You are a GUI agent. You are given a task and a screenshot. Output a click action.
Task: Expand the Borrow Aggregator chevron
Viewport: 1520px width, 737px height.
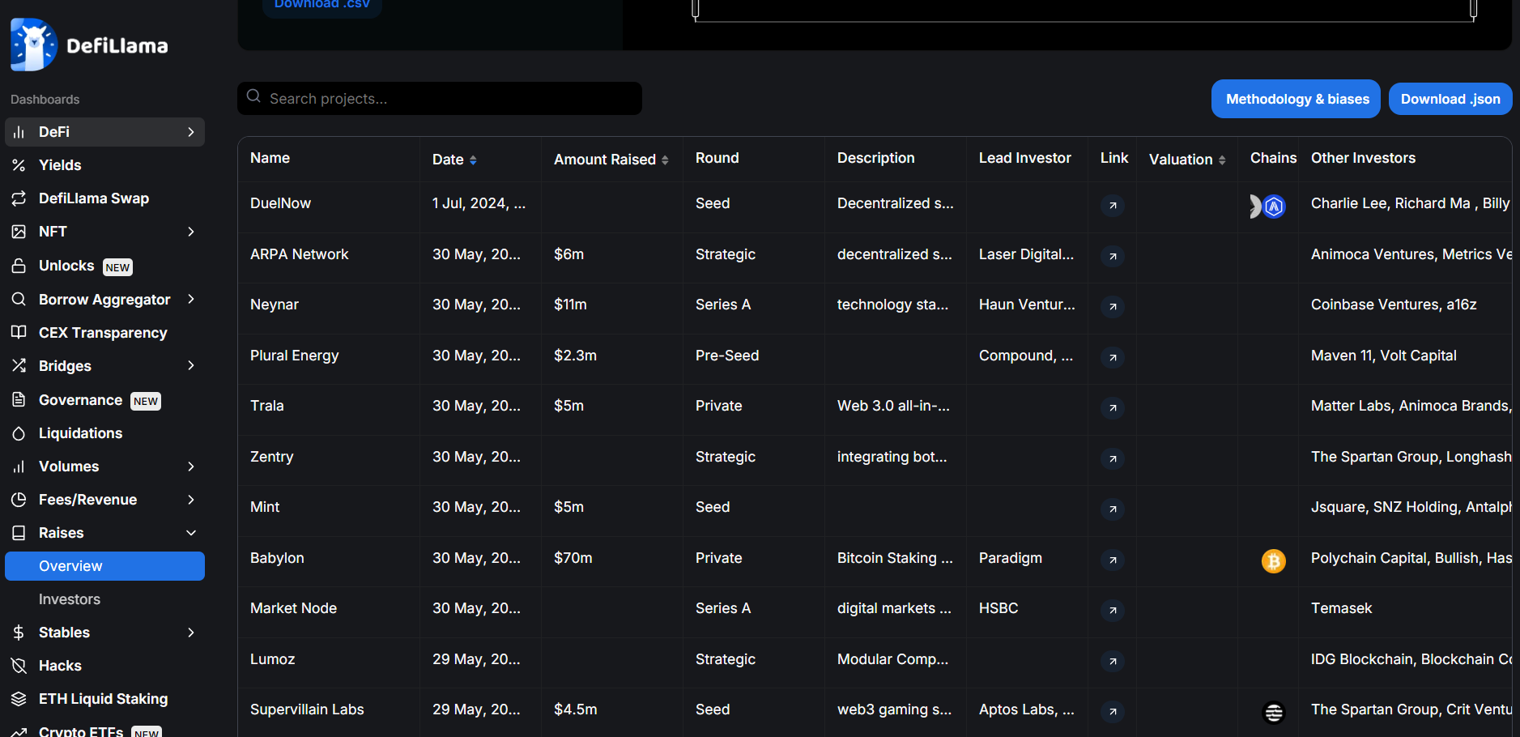pos(191,299)
